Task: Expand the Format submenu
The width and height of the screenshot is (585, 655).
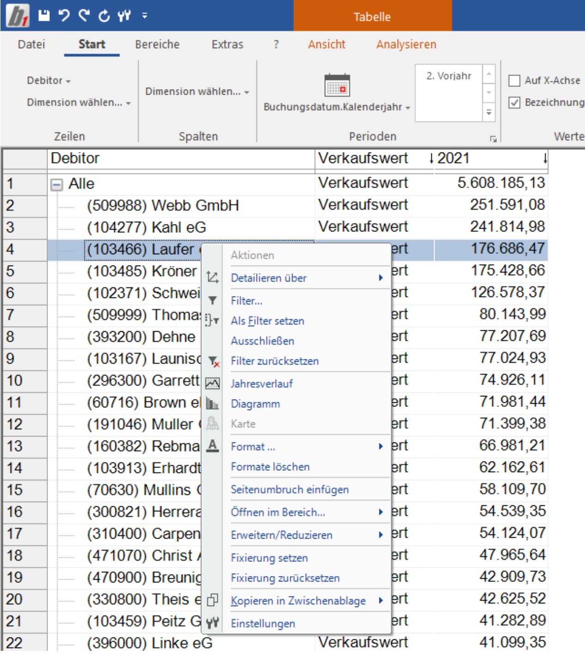Action: 381,446
